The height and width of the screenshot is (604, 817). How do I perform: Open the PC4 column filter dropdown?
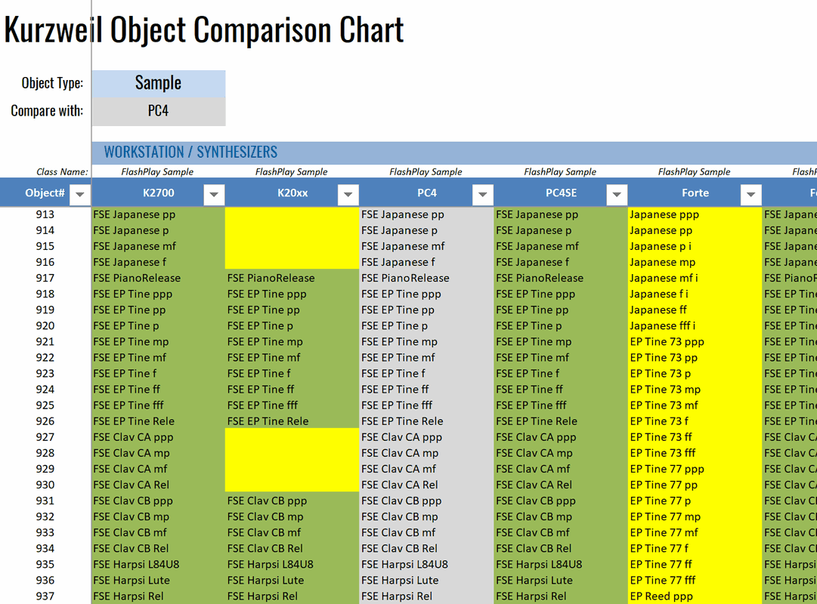point(482,194)
